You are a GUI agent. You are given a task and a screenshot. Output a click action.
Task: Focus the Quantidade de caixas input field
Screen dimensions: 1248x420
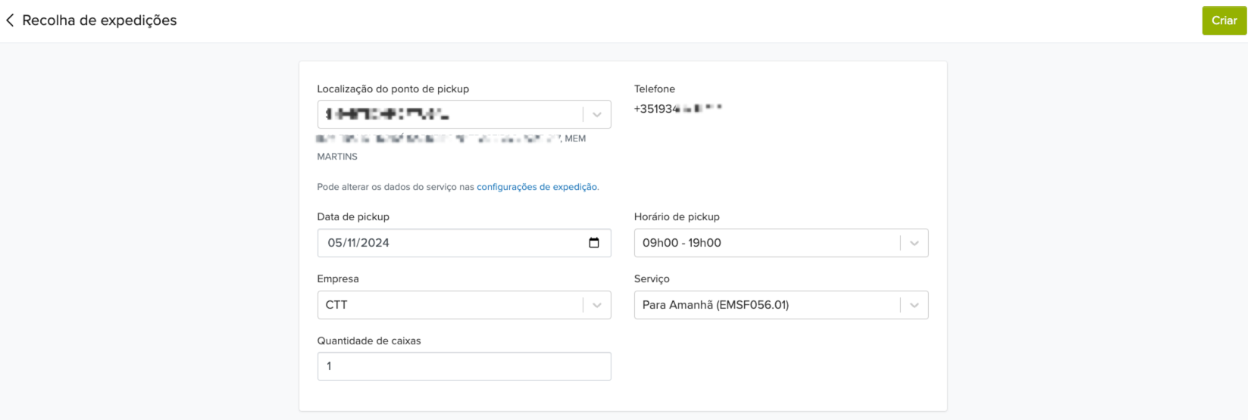(464, 366)
